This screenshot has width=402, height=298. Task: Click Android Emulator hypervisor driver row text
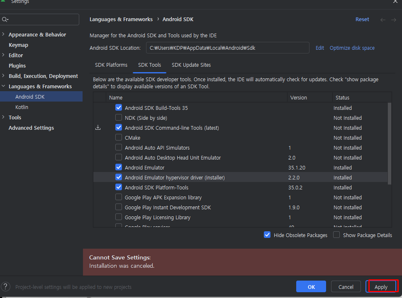pyautogui.click(x=175, y=177)
